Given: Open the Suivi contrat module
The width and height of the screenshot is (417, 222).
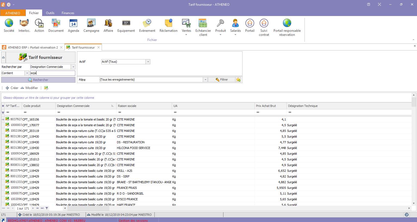Looking at the screenshot, I should [264, 27].
